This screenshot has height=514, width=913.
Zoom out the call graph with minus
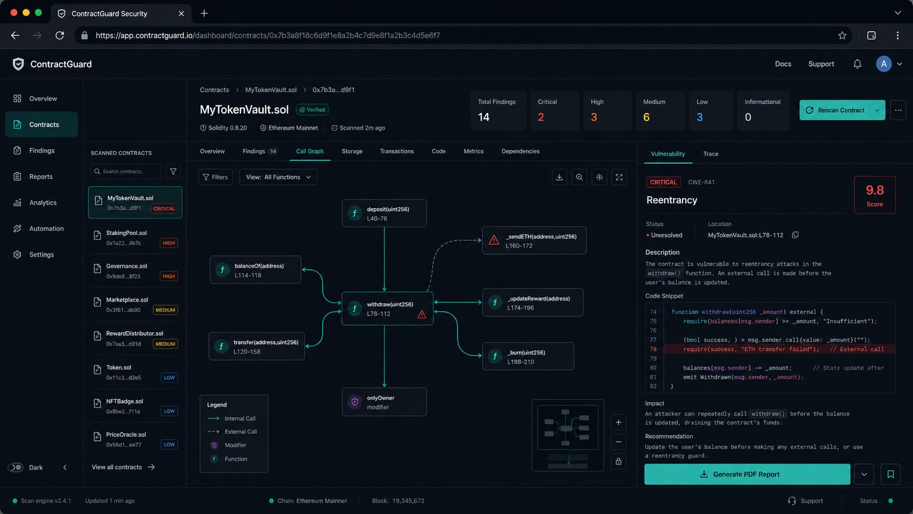click(618, 442)
